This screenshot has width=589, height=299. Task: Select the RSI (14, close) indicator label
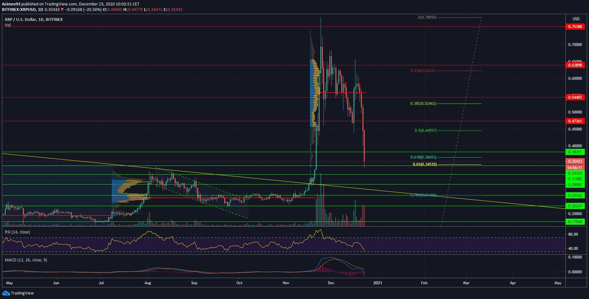pyautogui.click(x=17, y=232)
